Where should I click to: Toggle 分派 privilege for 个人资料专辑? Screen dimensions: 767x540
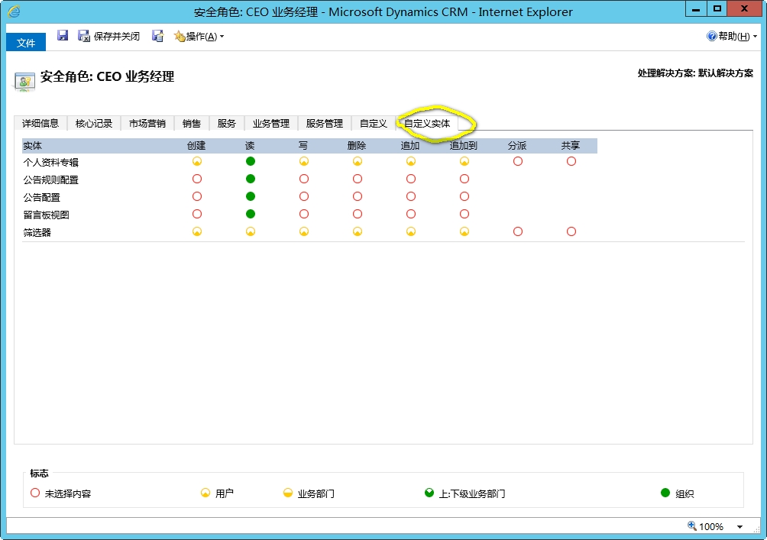tap(518, 161)
